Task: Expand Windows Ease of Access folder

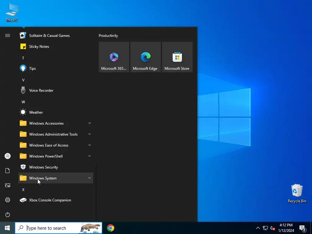Action: 56,145
